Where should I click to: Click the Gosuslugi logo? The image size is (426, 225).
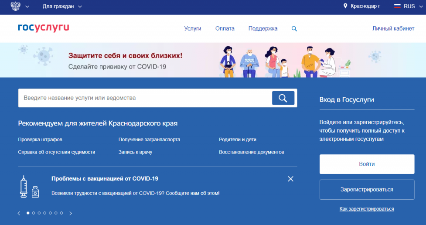pyautogui.click(x=44, y=28)
